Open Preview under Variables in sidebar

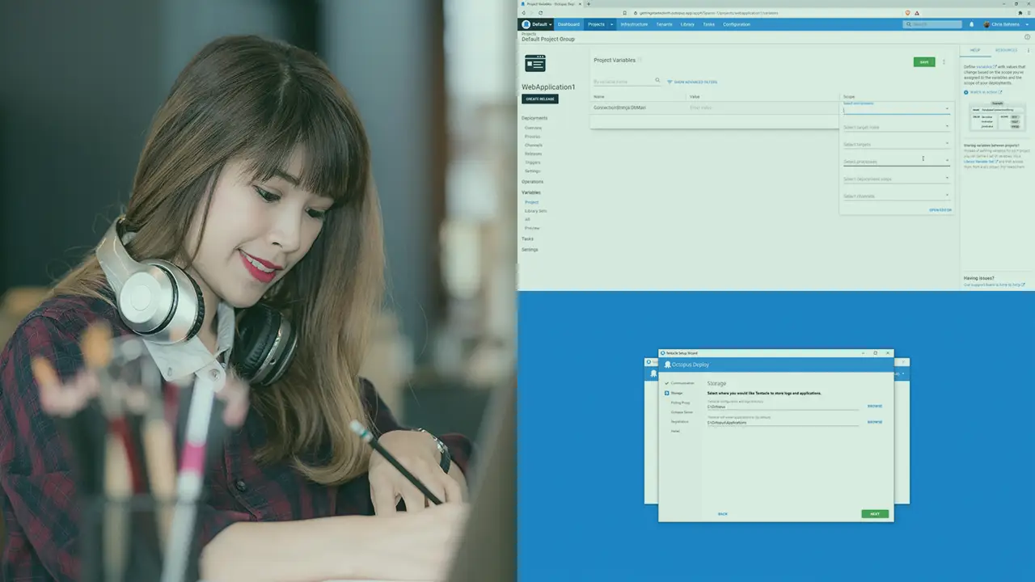point(532,228)
